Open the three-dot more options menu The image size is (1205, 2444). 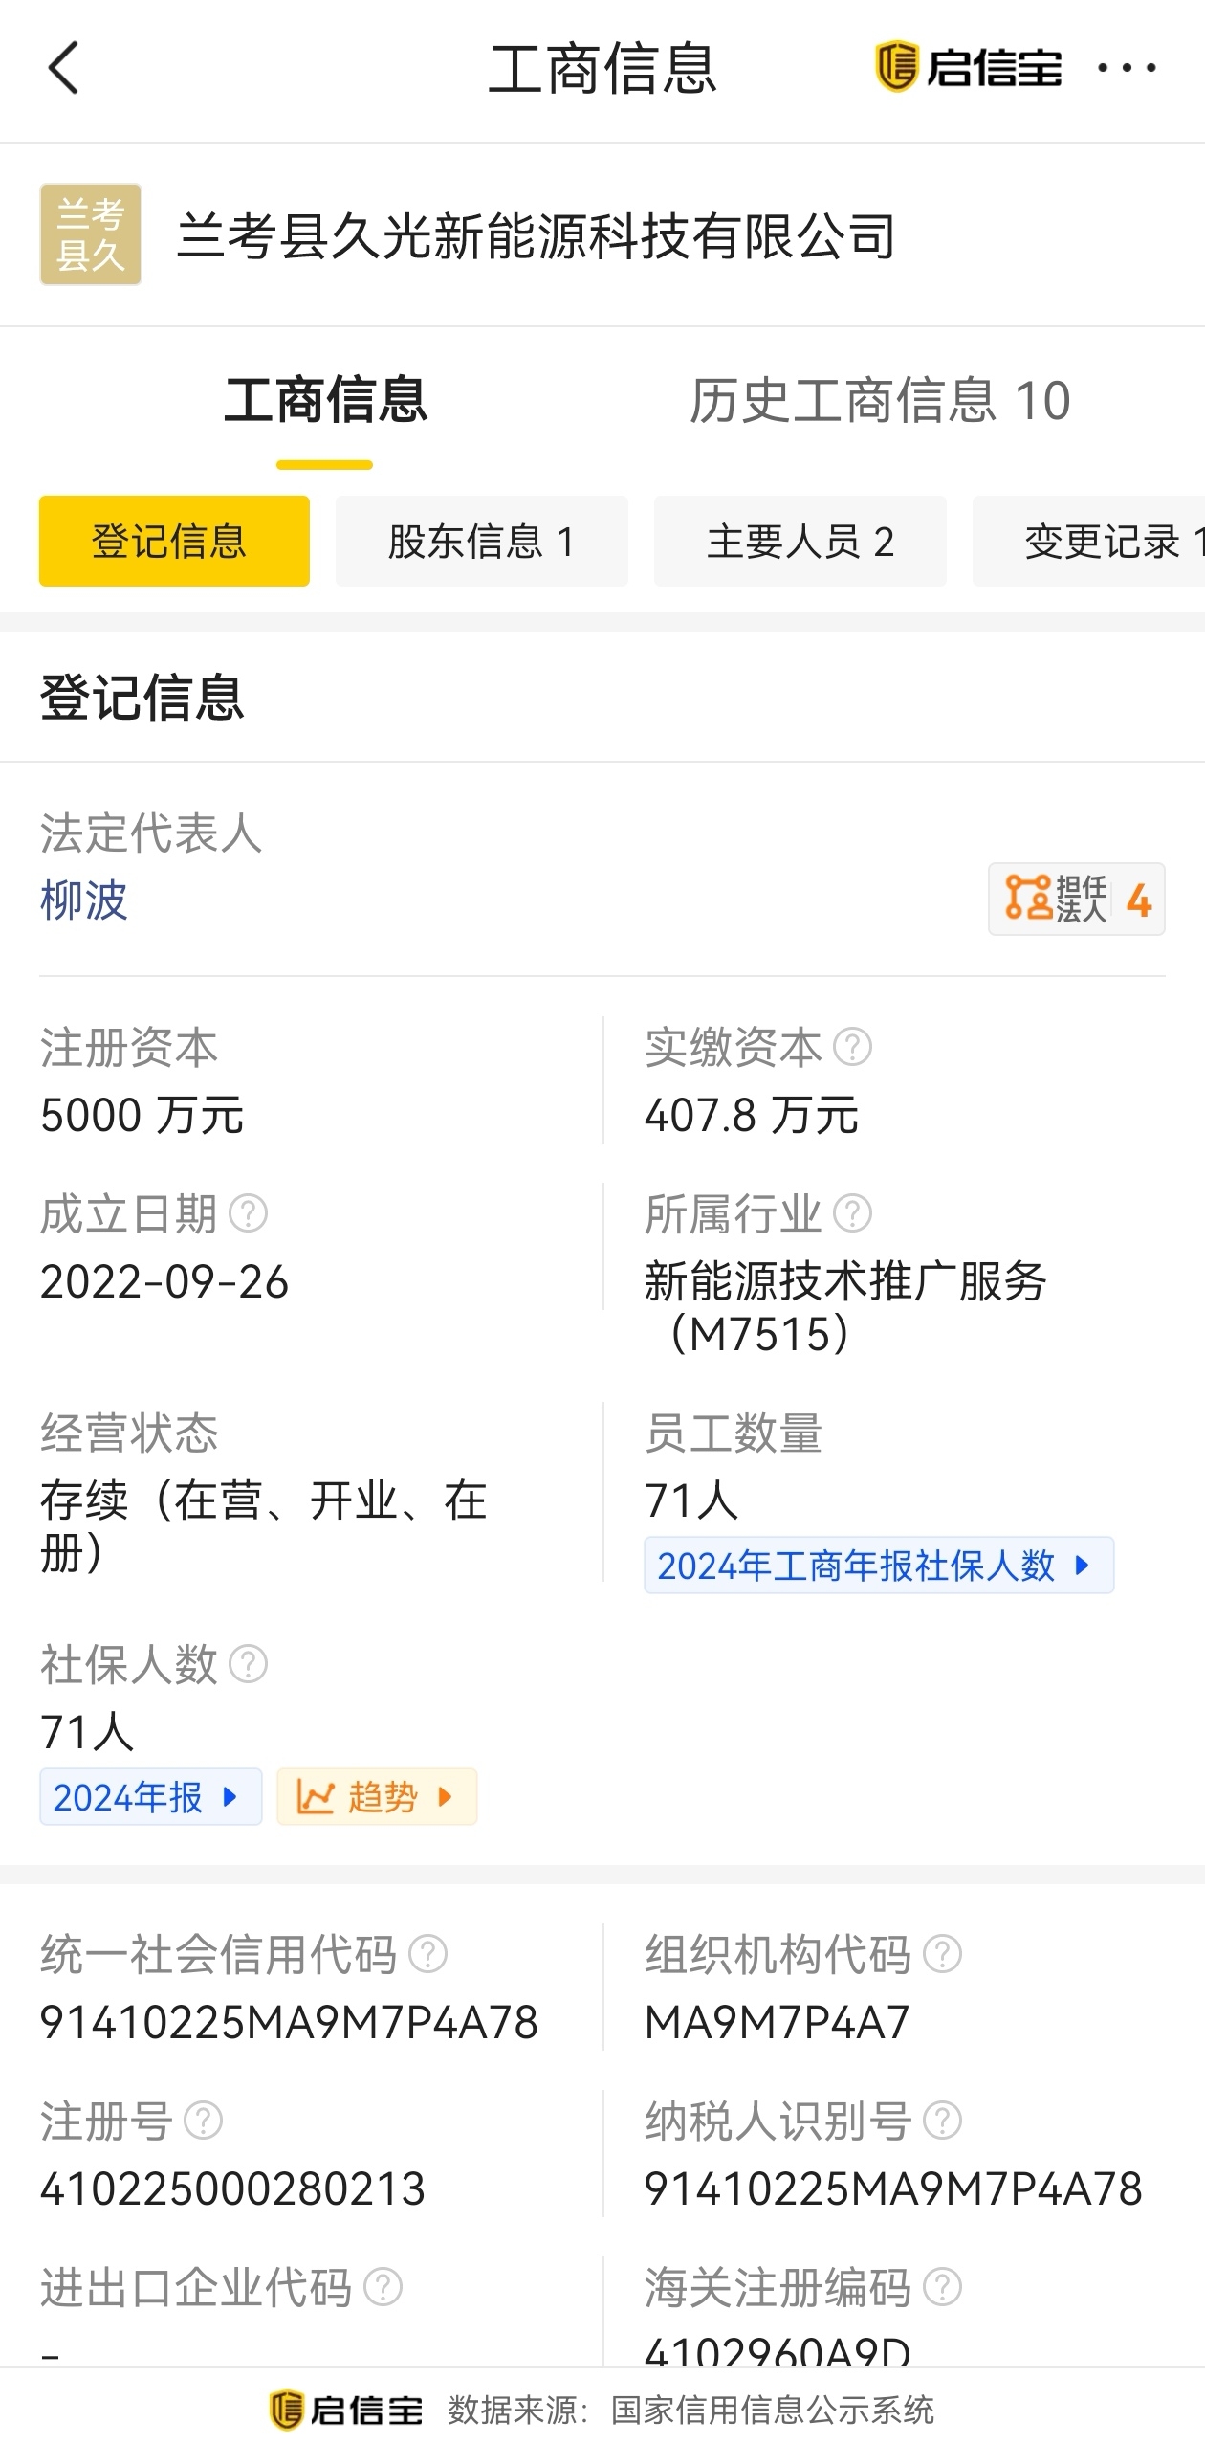(1127, 68)
